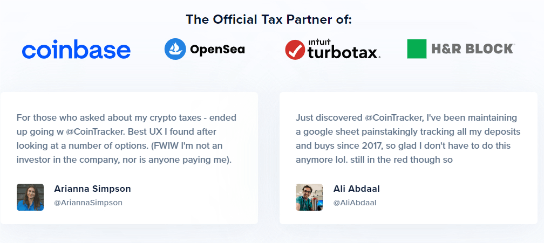Click the OpenSea ship icon
This screenshot has height=243, width=544.
[x=175, y=49]
